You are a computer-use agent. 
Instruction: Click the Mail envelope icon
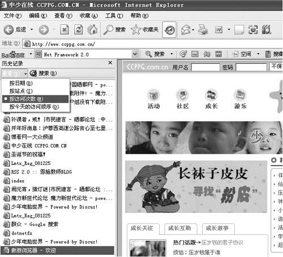click(x=186, y=30)
